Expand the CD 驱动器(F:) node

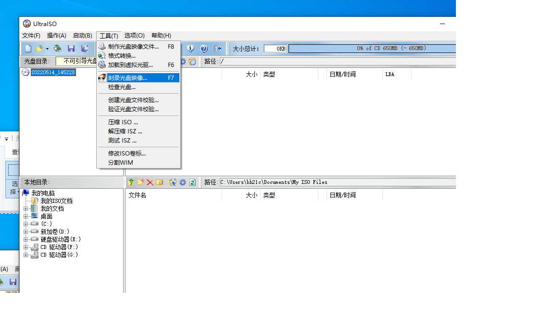[x=25, y=247]
